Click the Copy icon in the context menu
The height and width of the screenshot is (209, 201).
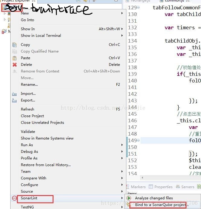click(15, 45)
